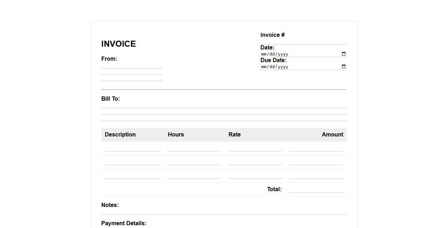Click the first Bill To line
This screenshot has height=228, width=448.
click(x=224, y=105)
